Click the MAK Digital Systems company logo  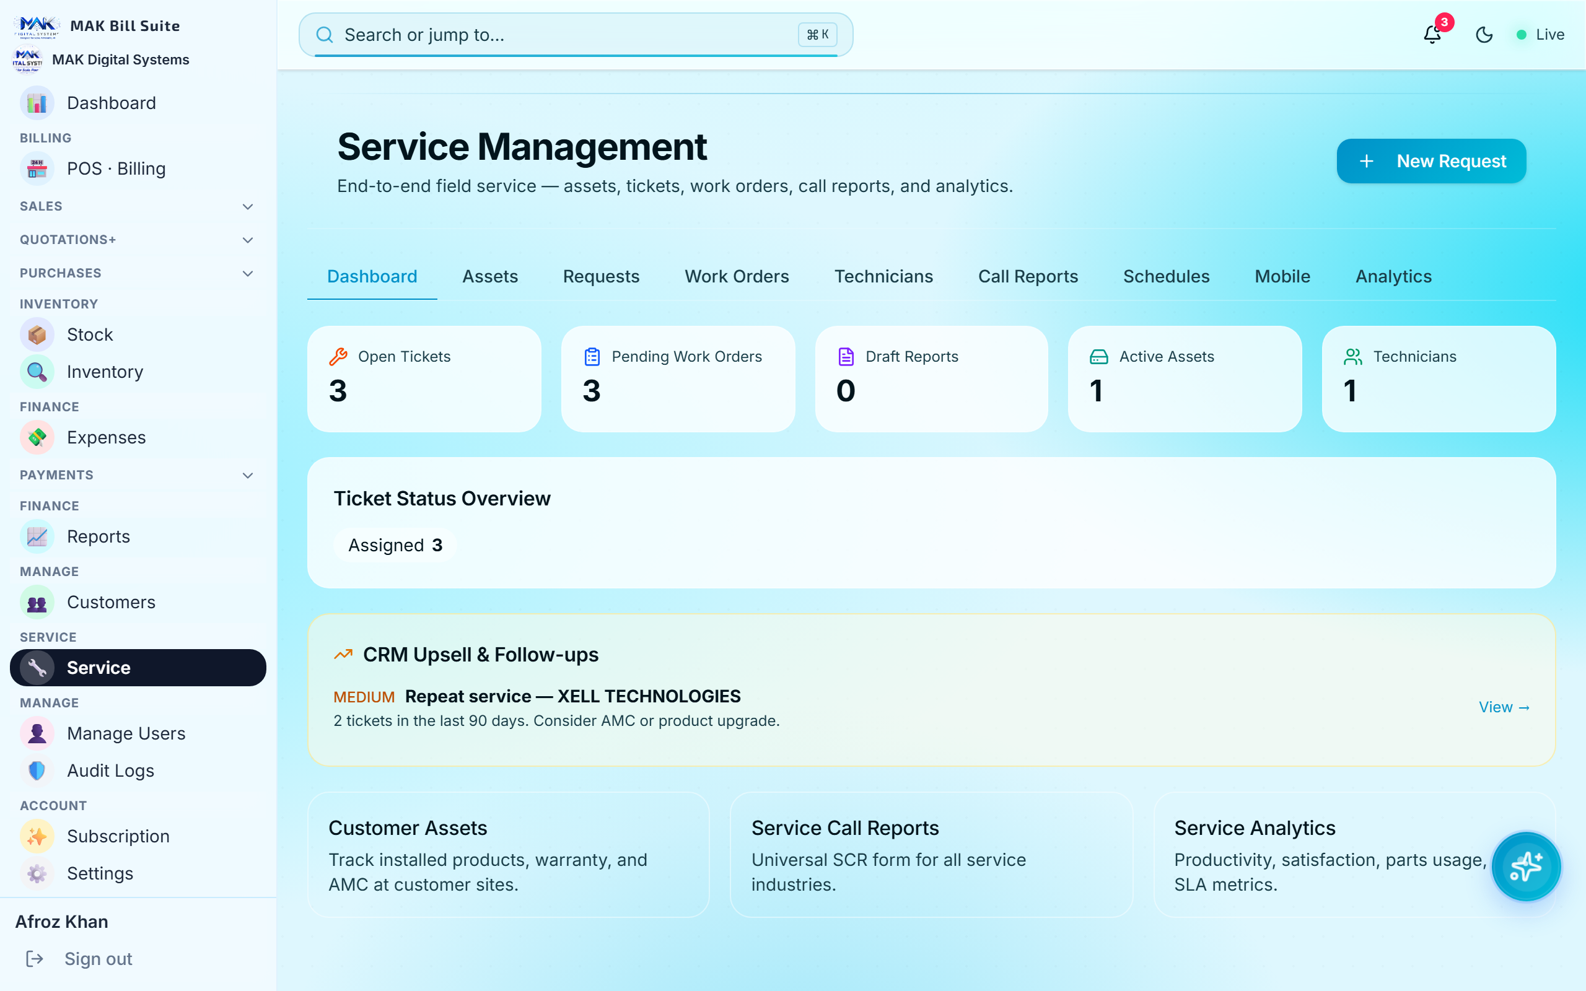coord(27,60)
